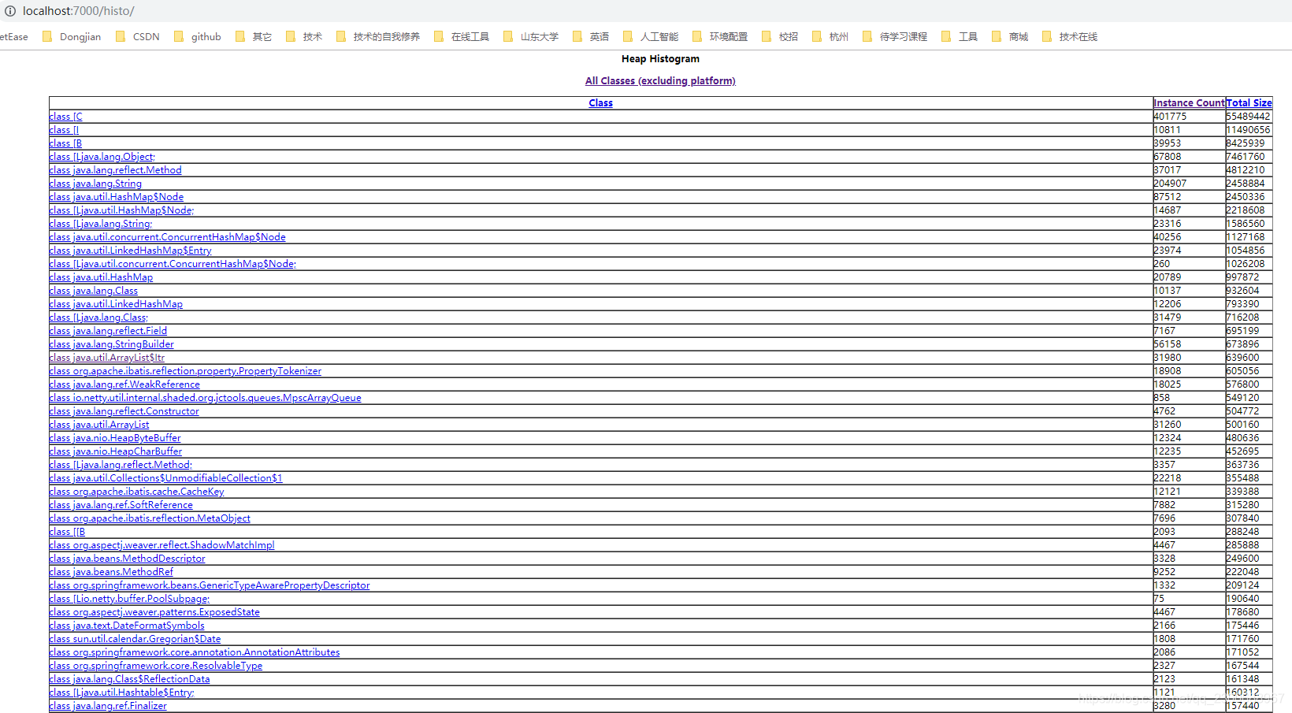The image size is (1292, 713).
Task: Open class java.nio.HeapByteBuffer link
Action: click(115, 438)
